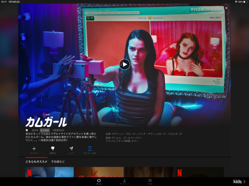Add カムガール to My List
This screenshot has height=186, width=249.
coord(34,150)
